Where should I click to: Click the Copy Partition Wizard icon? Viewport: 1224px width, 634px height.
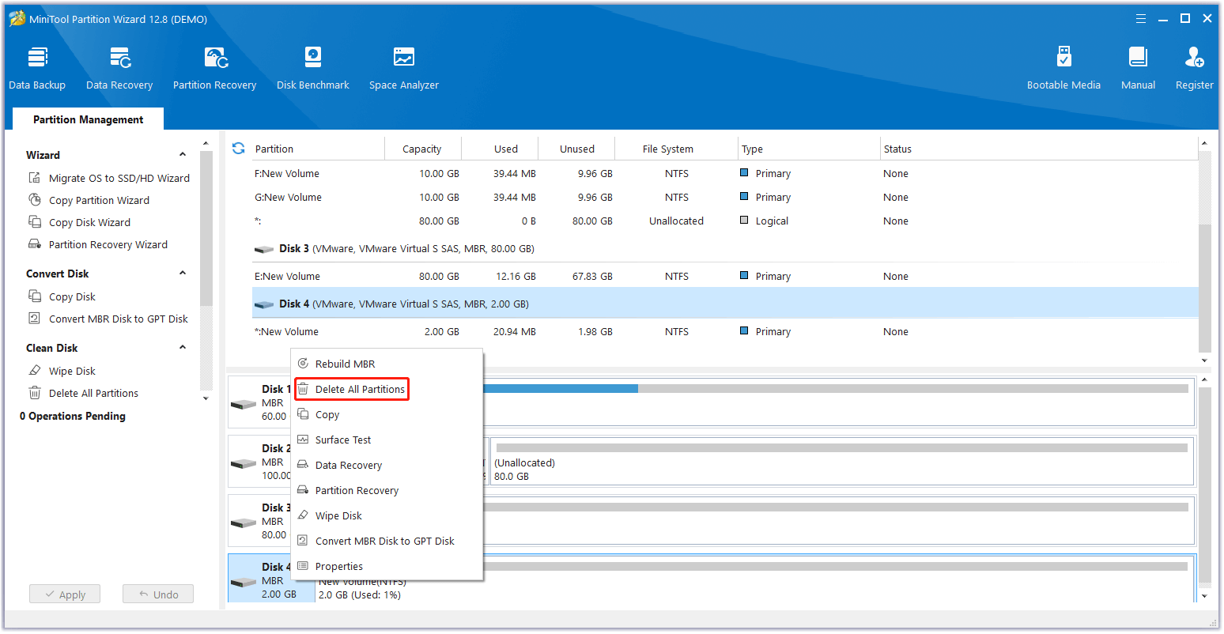pos(35,200)
